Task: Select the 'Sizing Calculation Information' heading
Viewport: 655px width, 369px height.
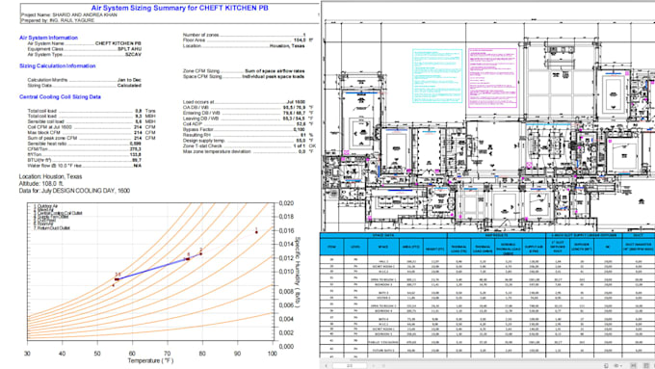Action: (x=57, y=66)
